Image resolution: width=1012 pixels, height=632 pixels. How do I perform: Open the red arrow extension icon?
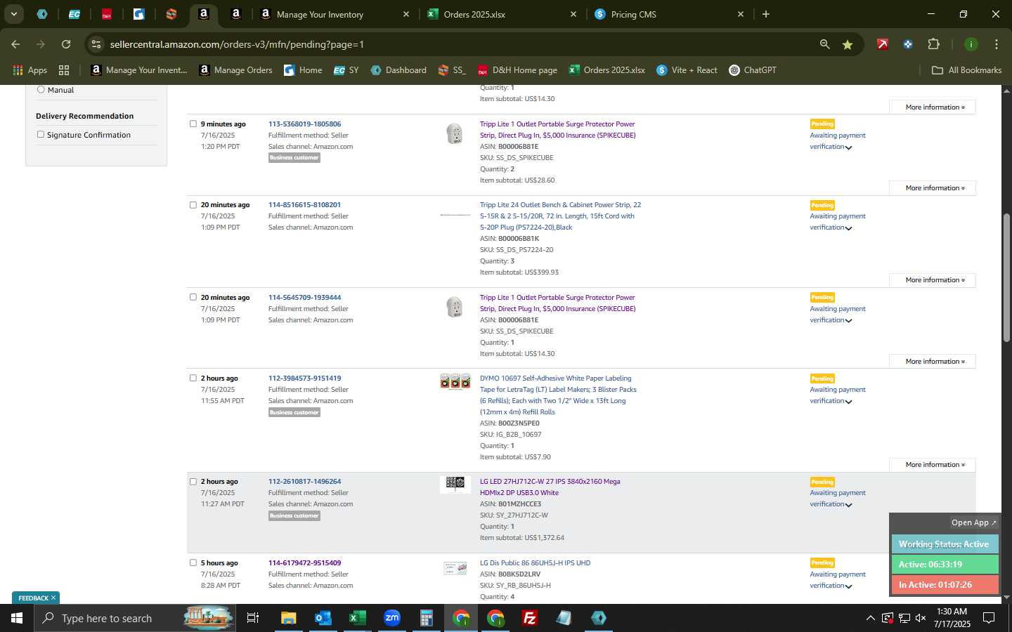pyautogui.click(x=882, y=44)
